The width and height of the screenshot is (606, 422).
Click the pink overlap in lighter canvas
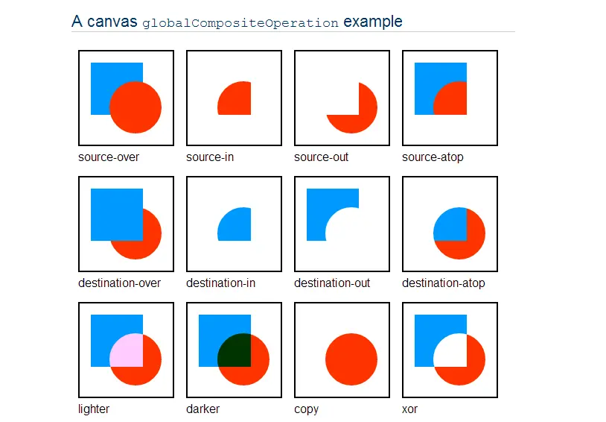click(127, 350)
